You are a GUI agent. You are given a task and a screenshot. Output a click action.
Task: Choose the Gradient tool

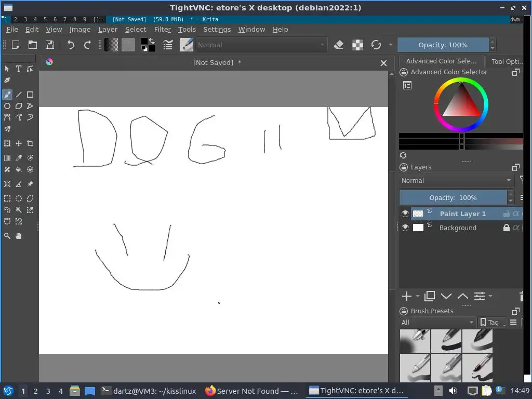click(7, 158)
